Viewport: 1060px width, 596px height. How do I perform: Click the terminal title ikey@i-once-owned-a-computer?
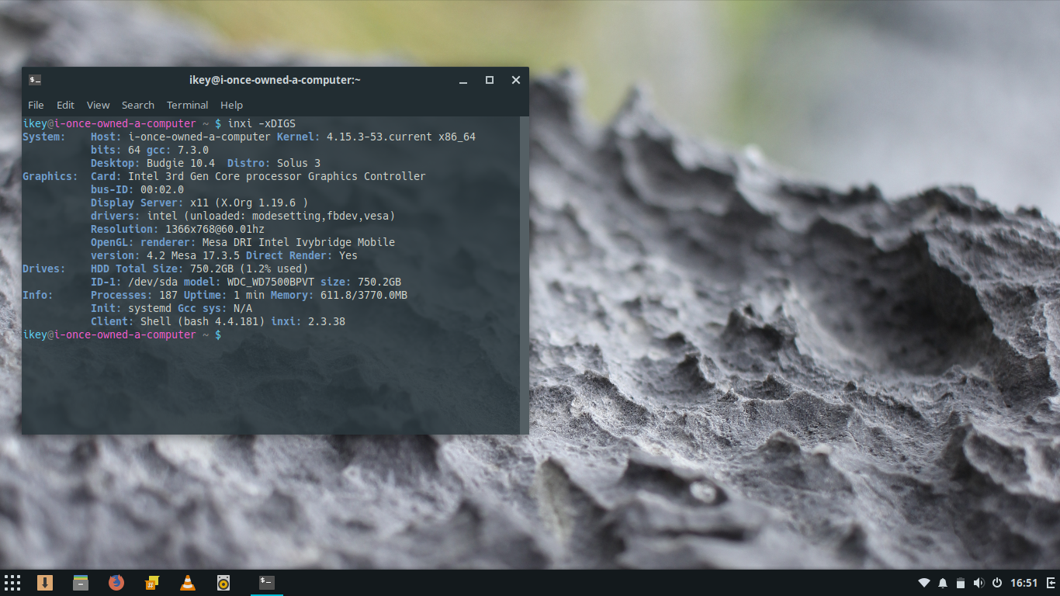pyautogui.click(x=275, y=80)
